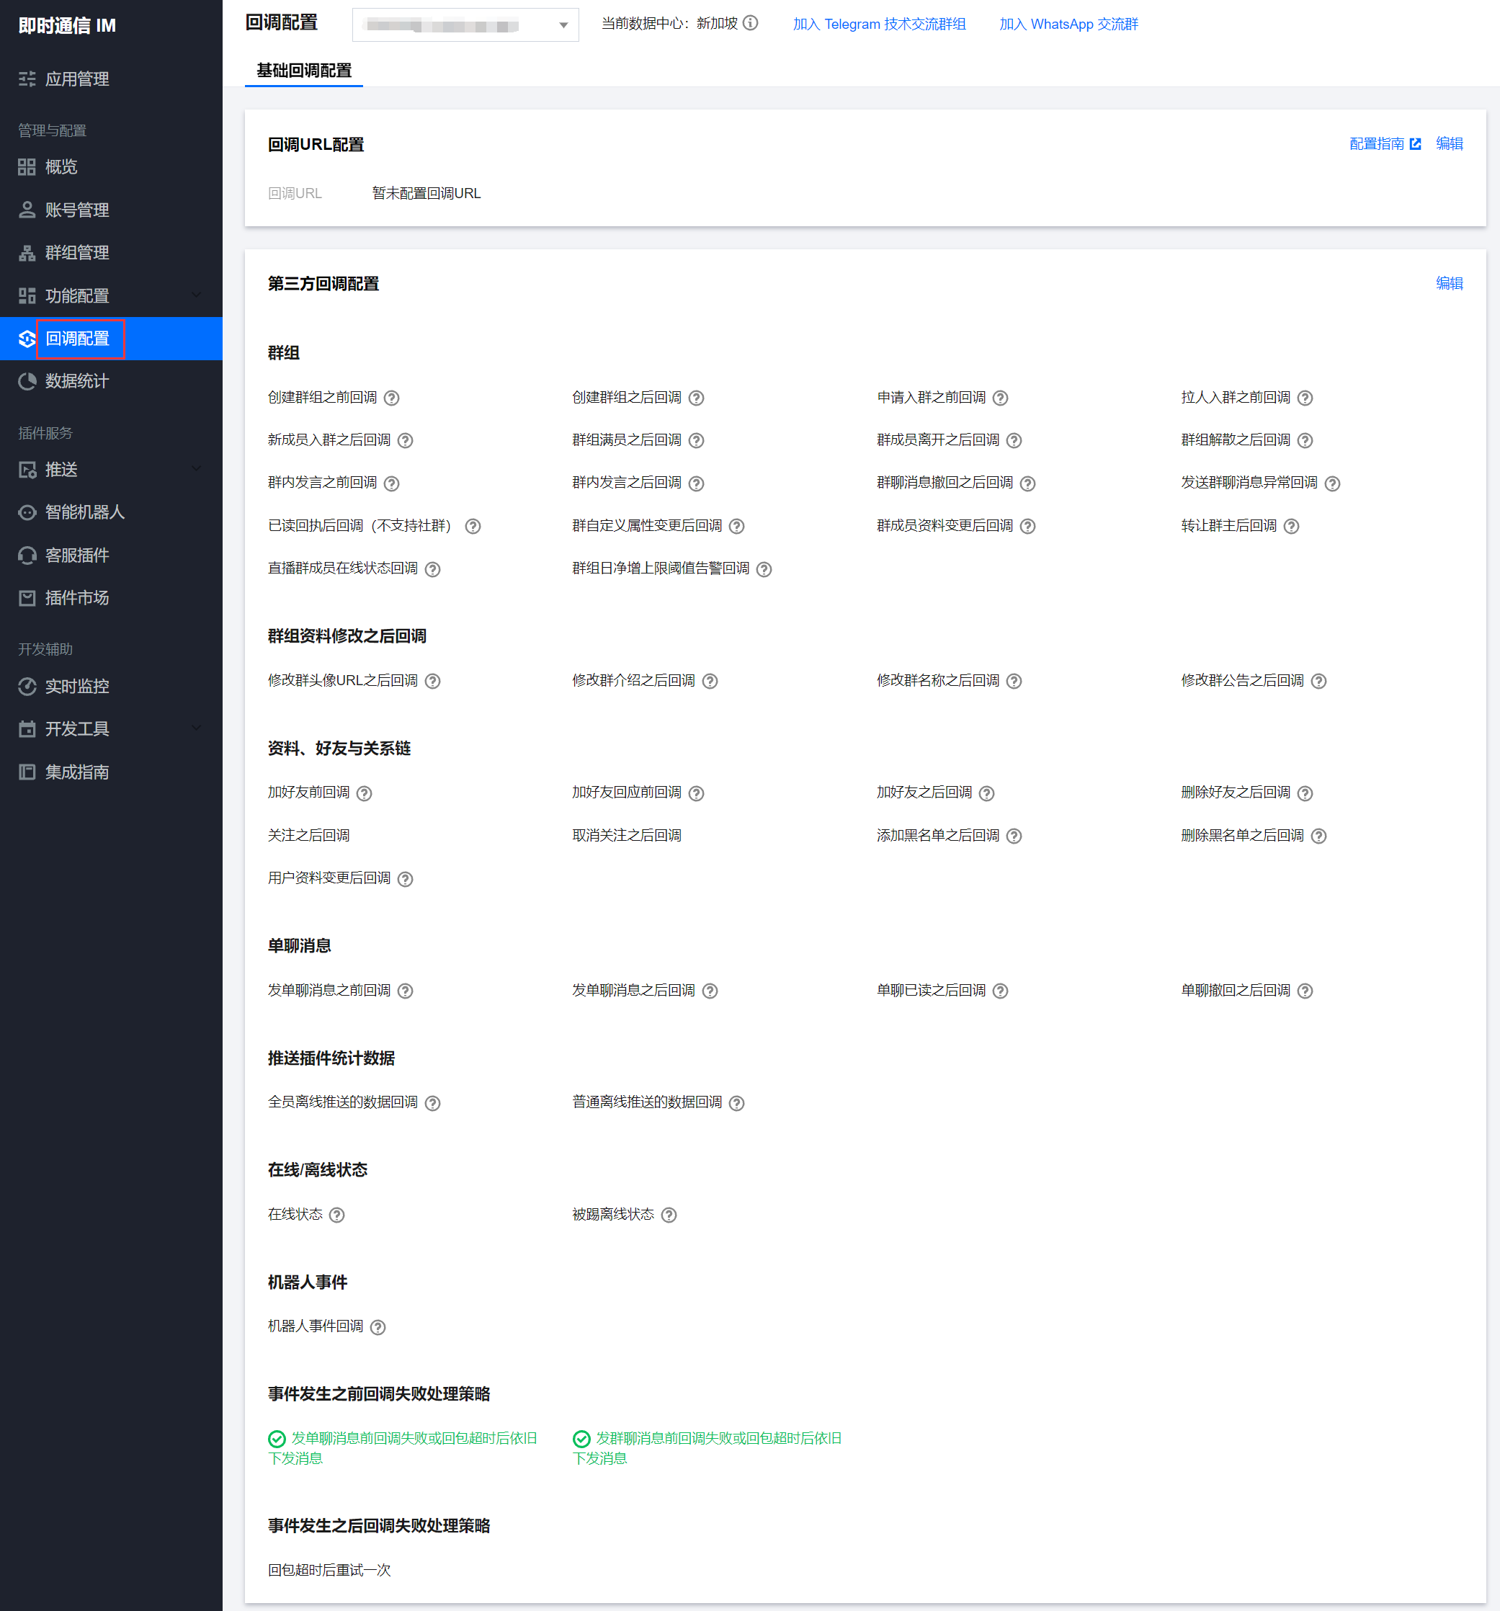Select the 基础回调配置 tab
1500x1611 pixels.
[304, 71]
